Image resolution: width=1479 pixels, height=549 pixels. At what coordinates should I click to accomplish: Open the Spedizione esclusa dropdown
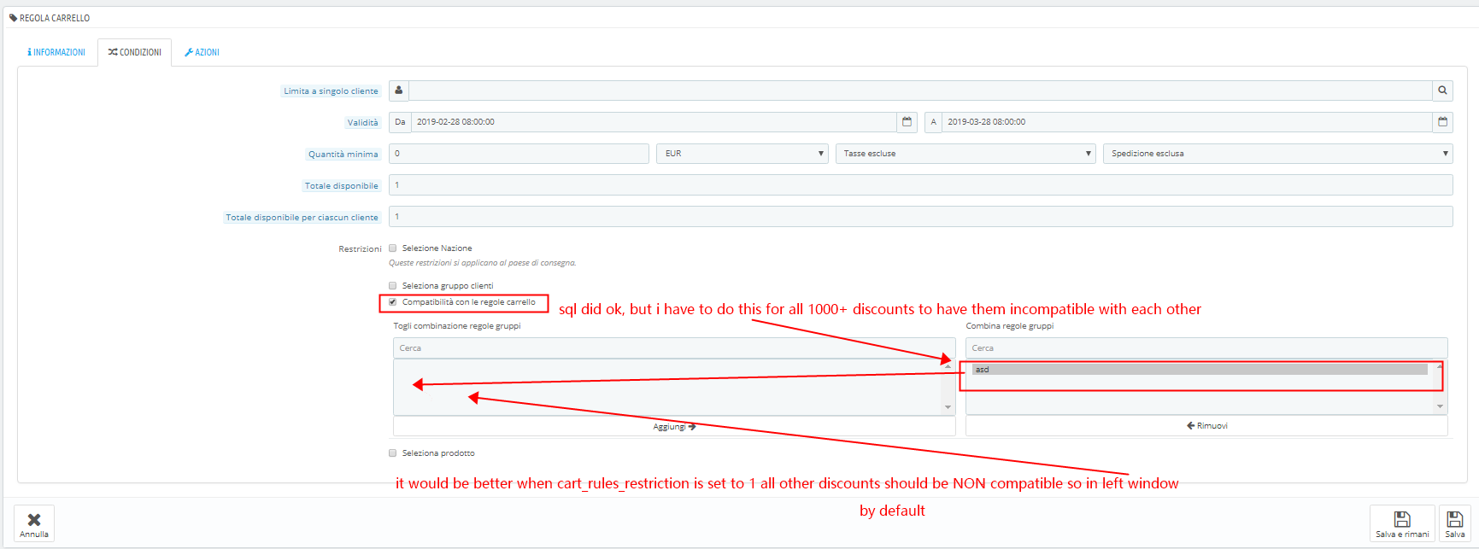click(x=1278, y=154)
